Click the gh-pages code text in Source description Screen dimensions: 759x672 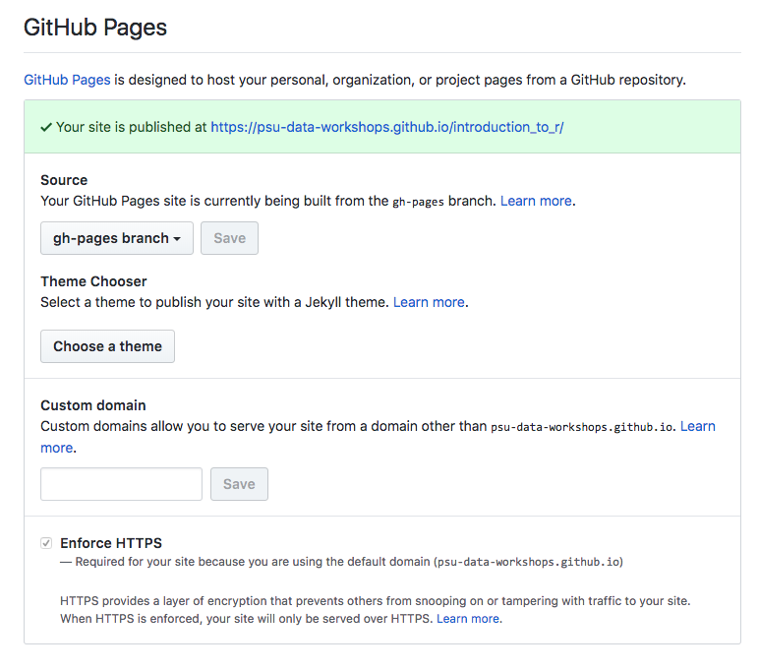[x=418, y=202]
